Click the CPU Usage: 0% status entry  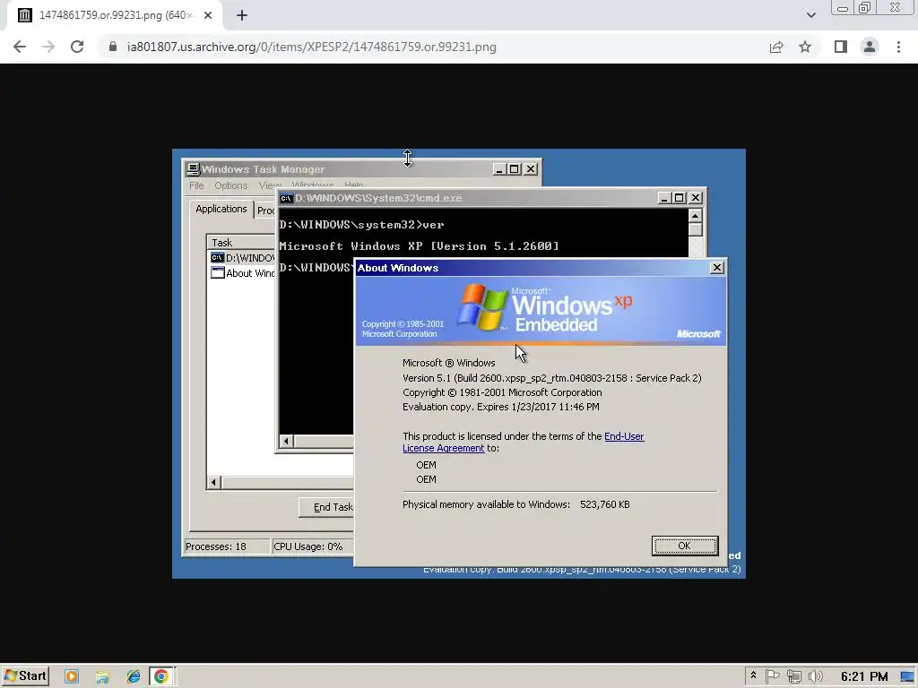point(312,546)
